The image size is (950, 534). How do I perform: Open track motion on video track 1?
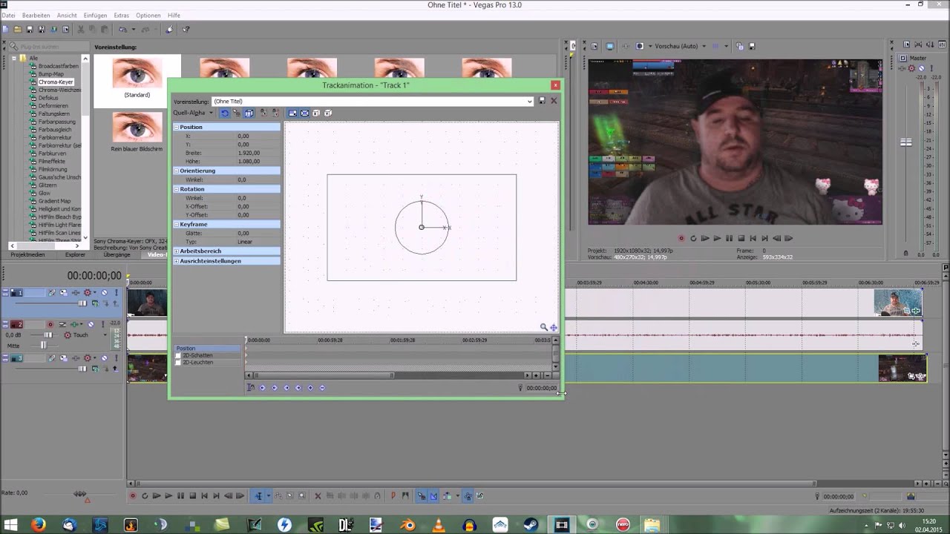tap(64, 292)
